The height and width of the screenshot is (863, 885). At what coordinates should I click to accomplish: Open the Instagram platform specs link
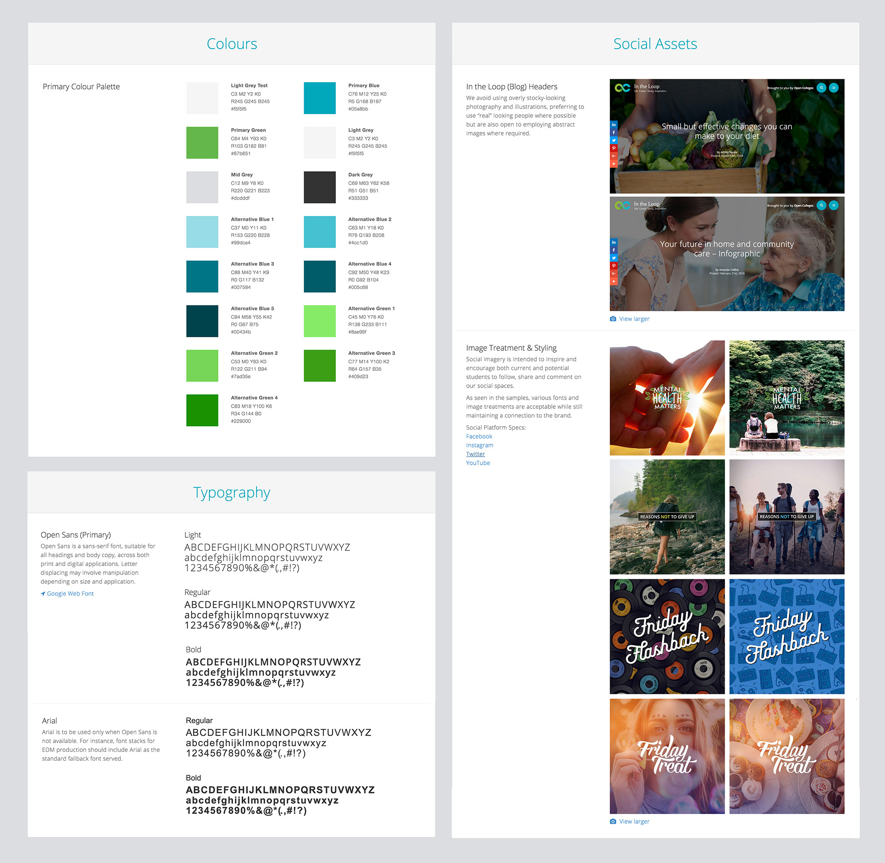[x=479, y=445]
